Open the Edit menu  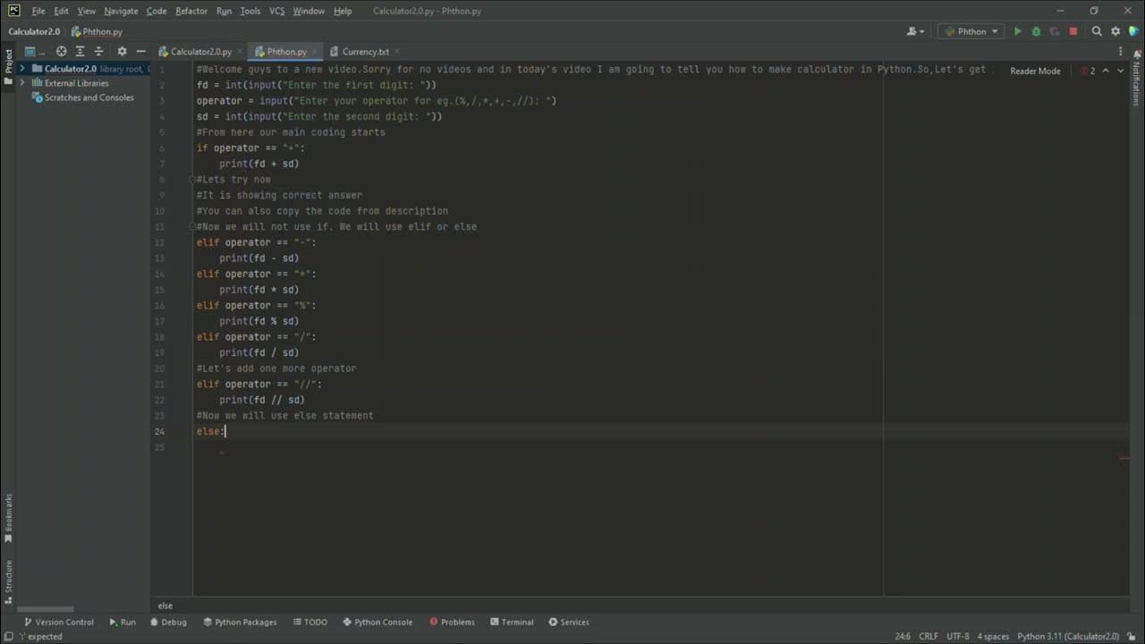(61, 11)
